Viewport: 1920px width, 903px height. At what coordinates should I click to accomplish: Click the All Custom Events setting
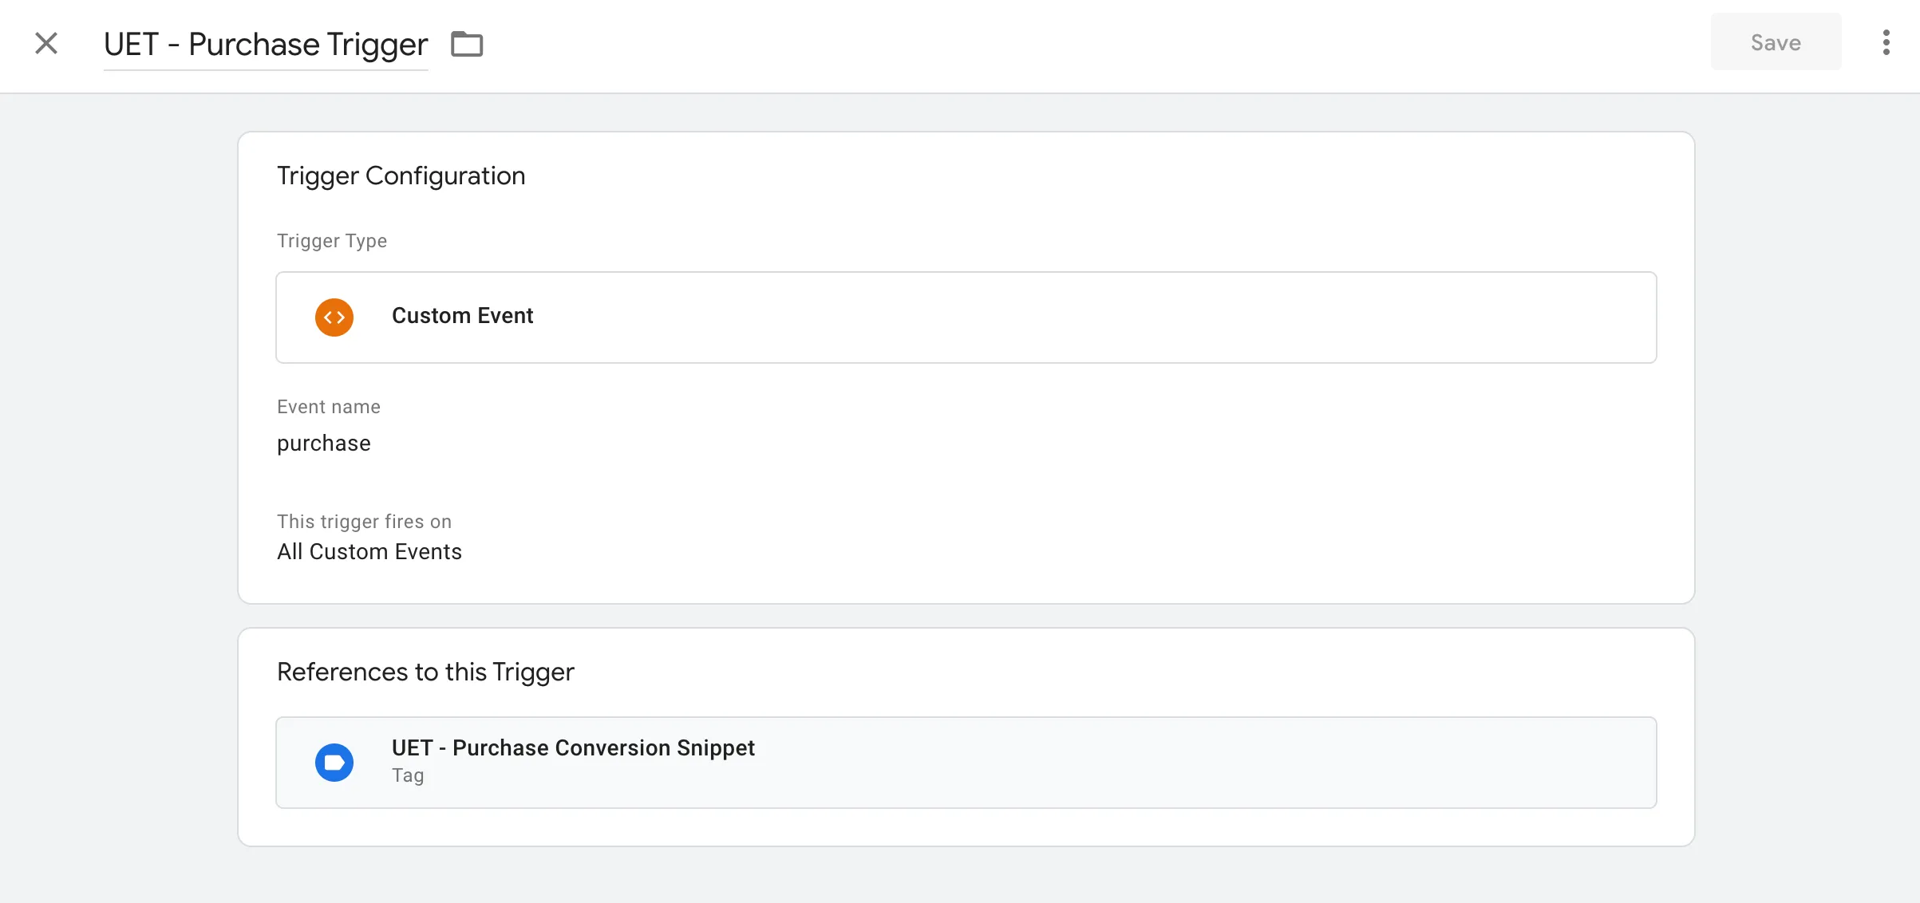(x=369, y=552)
